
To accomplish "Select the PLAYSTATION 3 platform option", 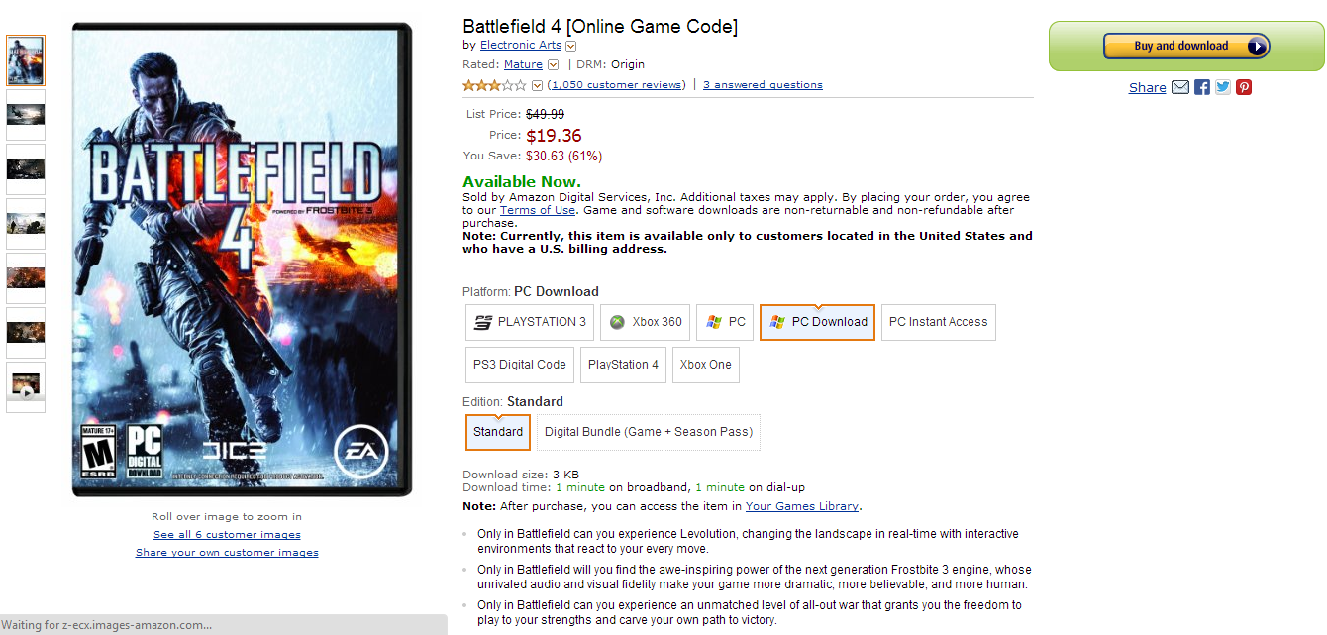I will coord(530,322).
